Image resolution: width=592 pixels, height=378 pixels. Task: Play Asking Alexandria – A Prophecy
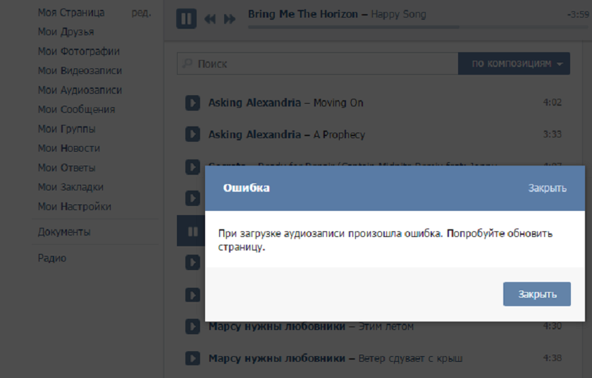(x=192, y=135)
